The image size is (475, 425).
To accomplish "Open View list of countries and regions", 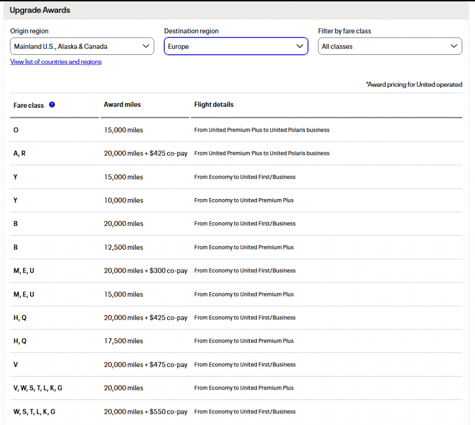I will pyautogui.click(x=56, y=62).
